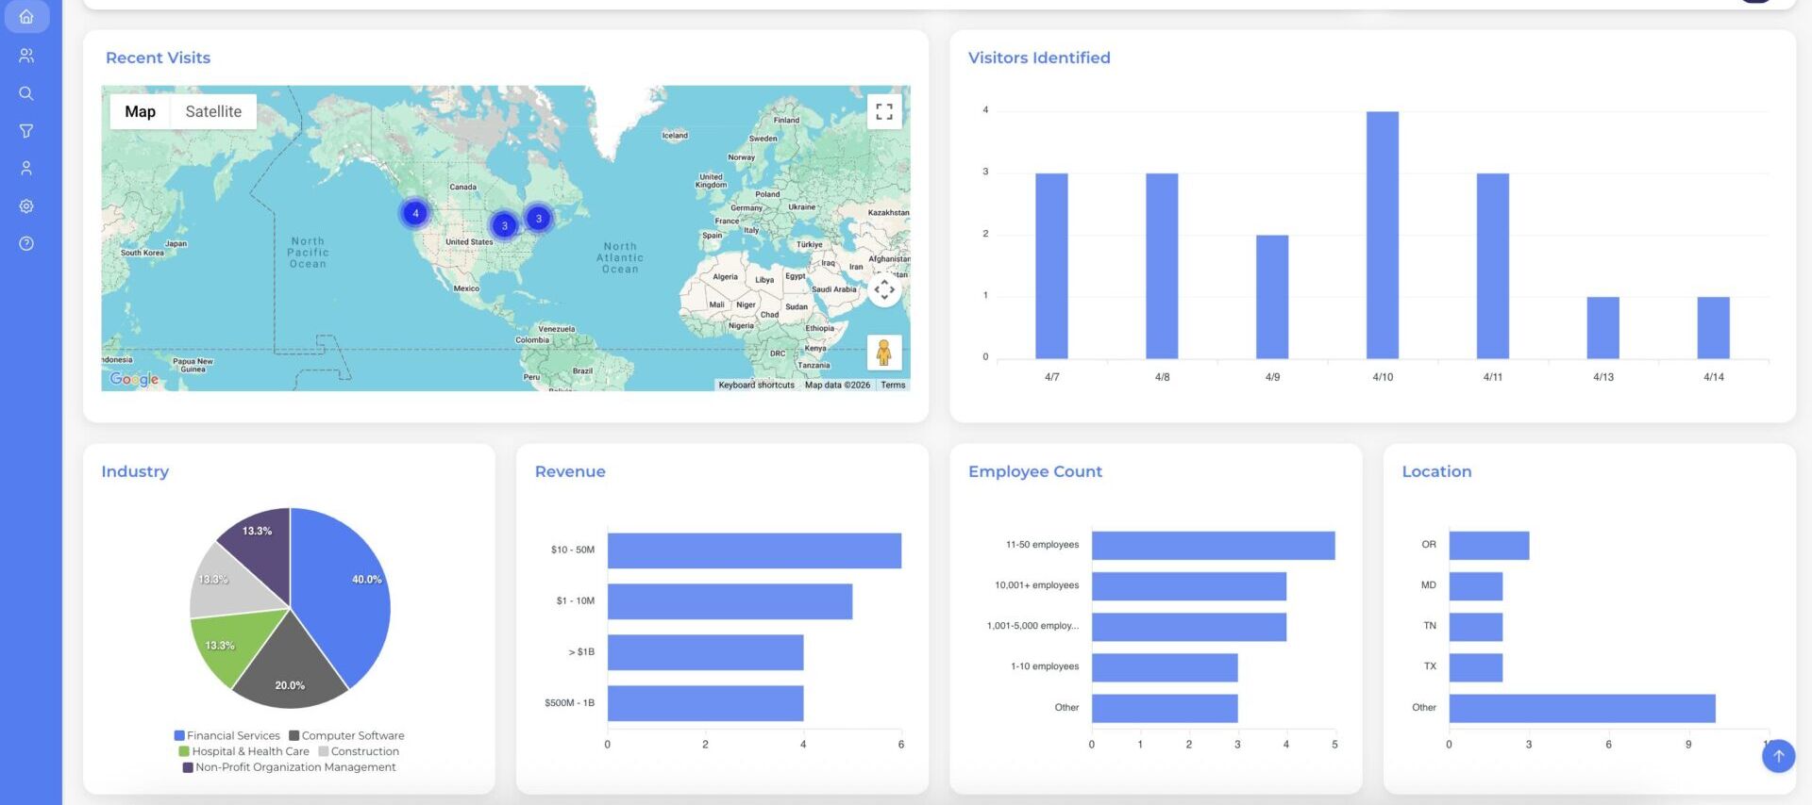Click the map camera pan control
The height and width of the screenshot is (805, 1812).
click(x=883, y=290)
